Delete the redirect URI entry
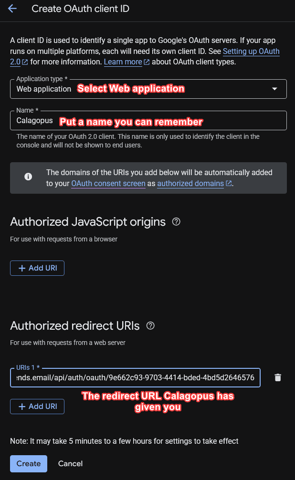Image resolution: width=295 pixels, height=480 pixels. point(278,377)
